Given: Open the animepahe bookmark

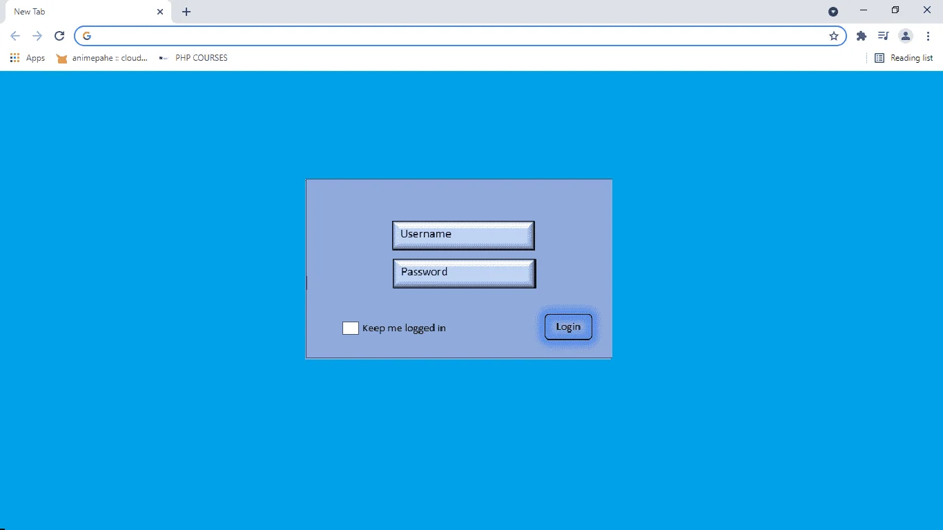Looking at the screenshot, I should 102,58.
